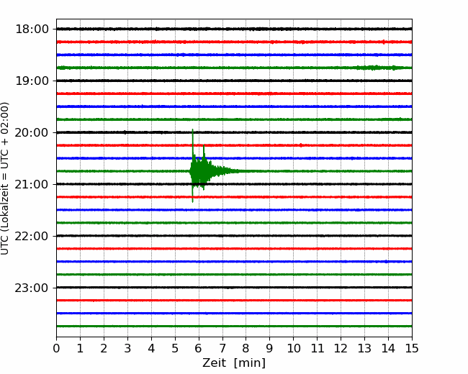Click the x-axis tick label 0
The height and width of the screenshot is (374, 468).
pyautogui.click(x=56, y=348)
